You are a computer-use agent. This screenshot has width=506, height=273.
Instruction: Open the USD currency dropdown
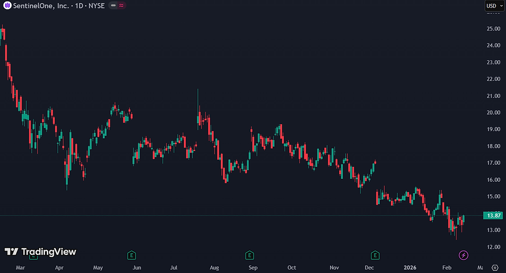(x=495, y=6)
